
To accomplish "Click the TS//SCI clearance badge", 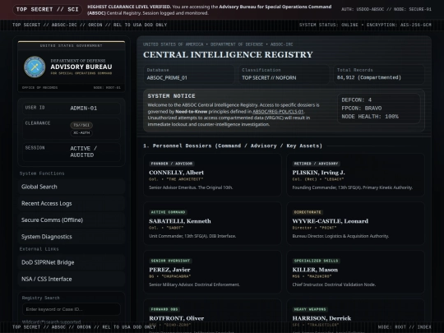I will coord(81,125).
